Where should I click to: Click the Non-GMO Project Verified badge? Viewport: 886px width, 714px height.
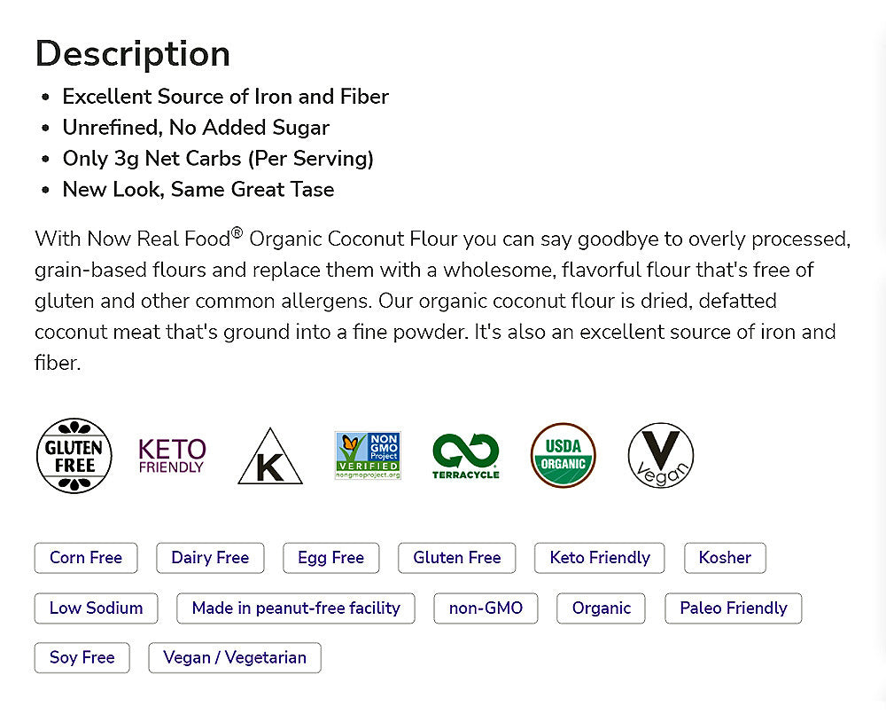(368, 455)
